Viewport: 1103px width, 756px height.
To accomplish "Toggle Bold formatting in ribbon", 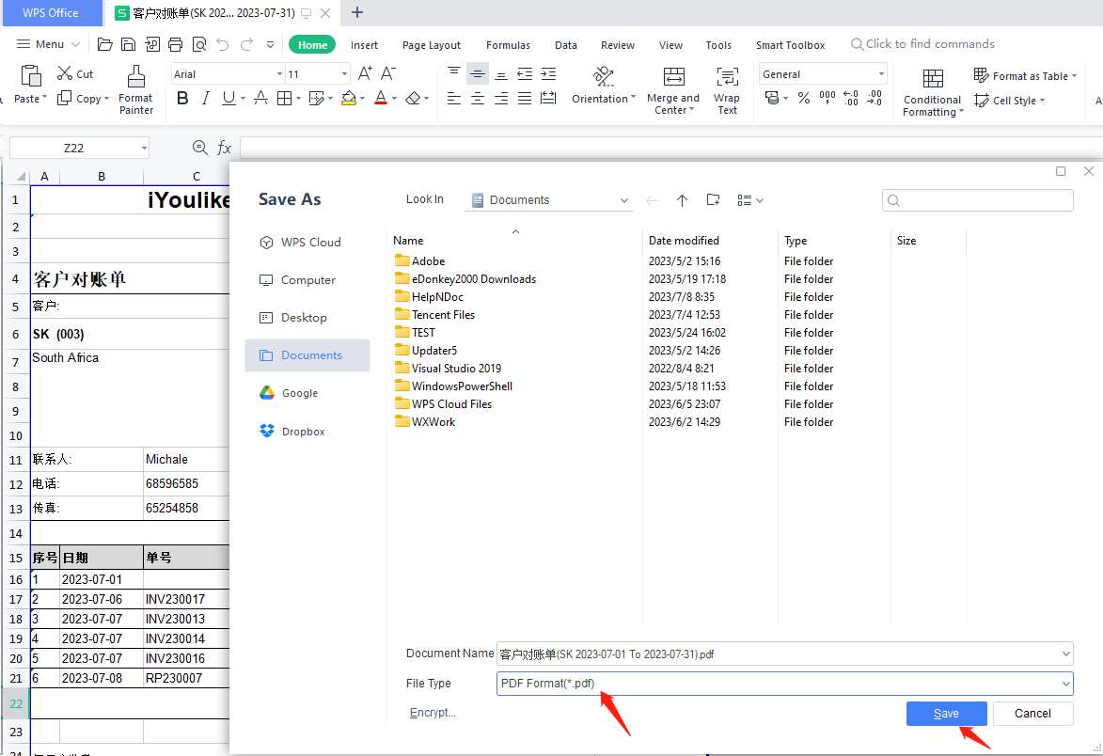I will [x=182, y=99].
